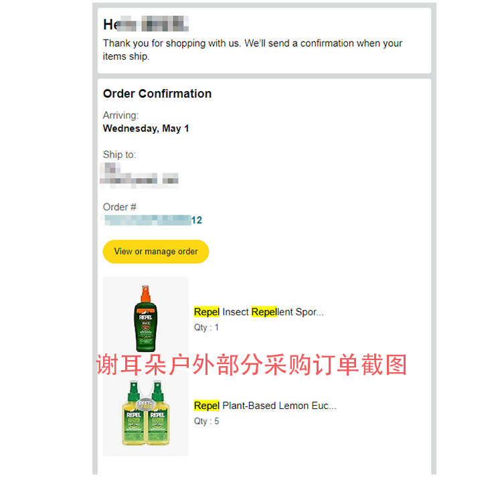Viewport: 502px width, 502px height.
Task: Click the Ship to: label
Action: (x=119, y=155)
